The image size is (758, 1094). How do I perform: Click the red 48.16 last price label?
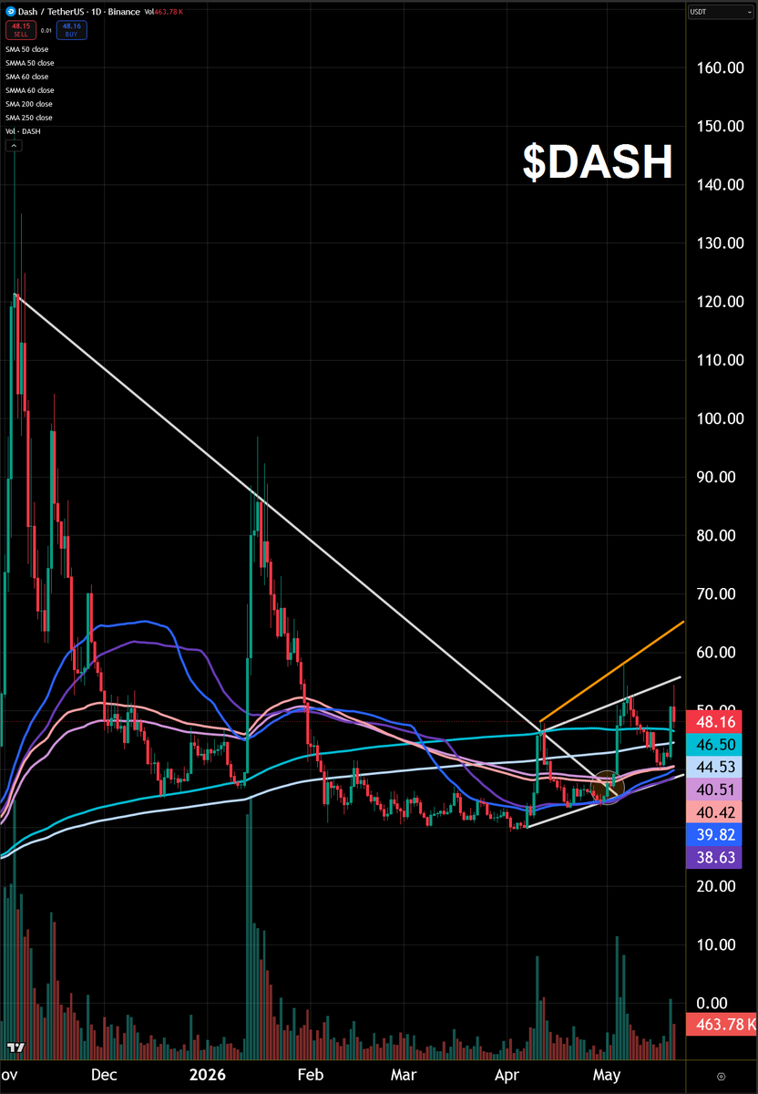(x=713, y=721)
